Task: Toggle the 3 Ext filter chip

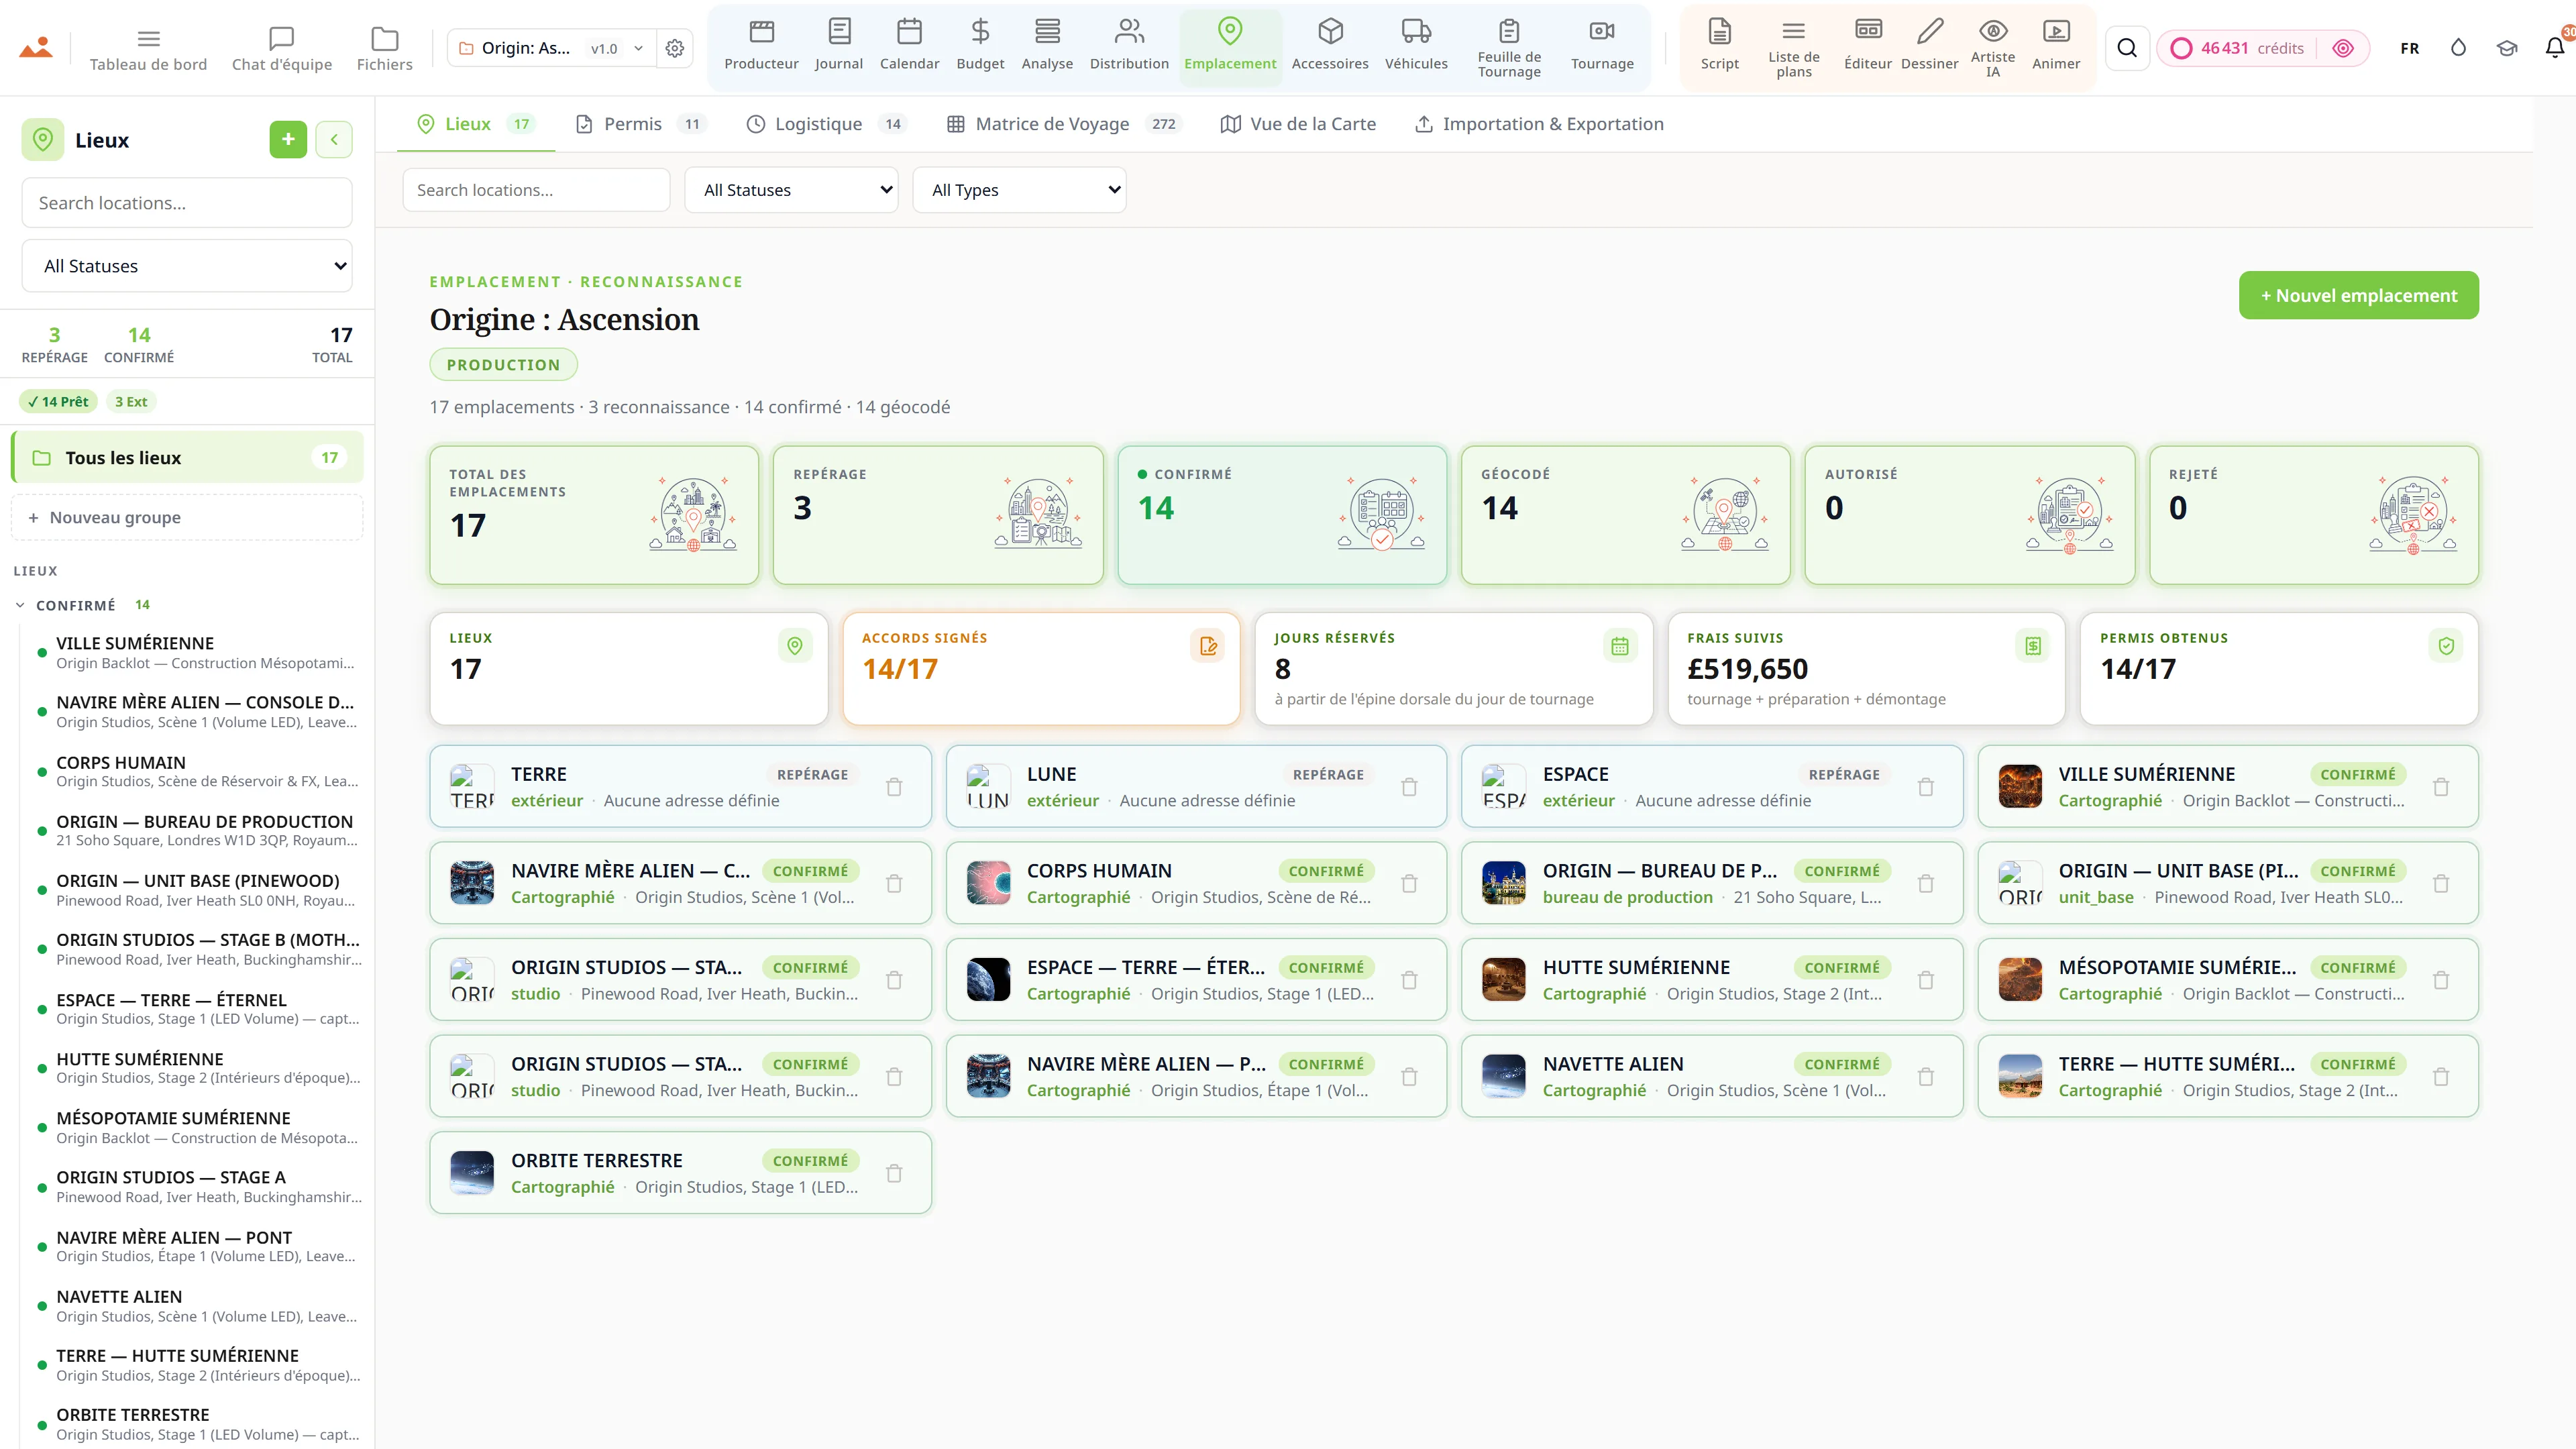Action: click(131, 401)
